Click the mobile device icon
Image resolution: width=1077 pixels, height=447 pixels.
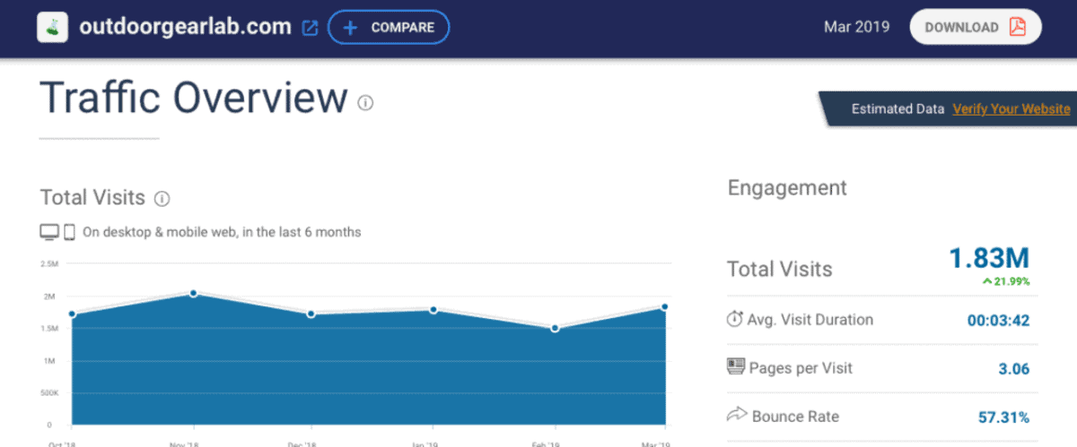click(69, 232)
